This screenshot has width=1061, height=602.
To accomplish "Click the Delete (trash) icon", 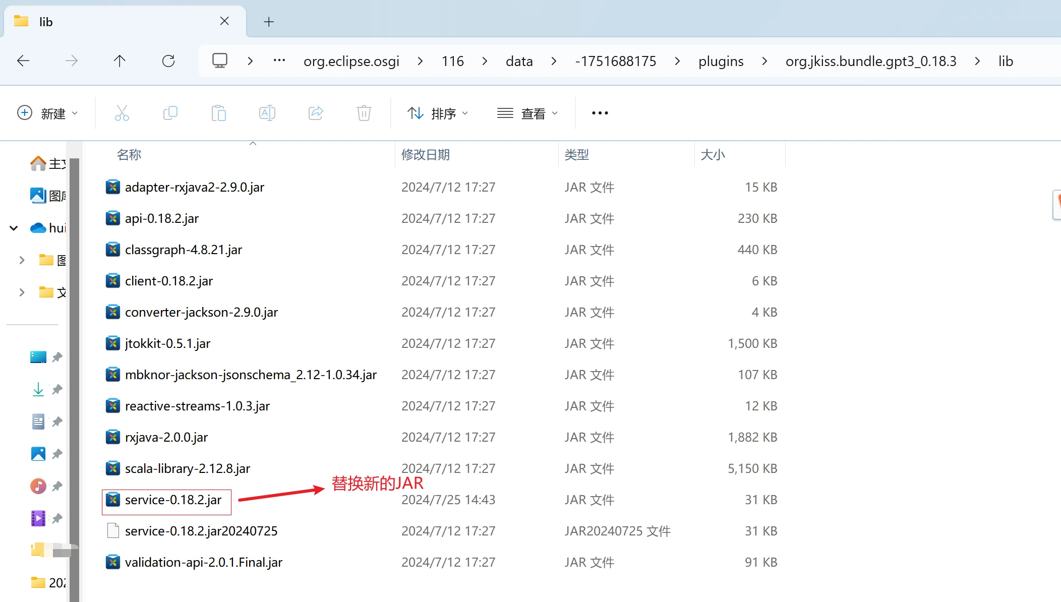I will pyautogui.click(x=364, y=113).
